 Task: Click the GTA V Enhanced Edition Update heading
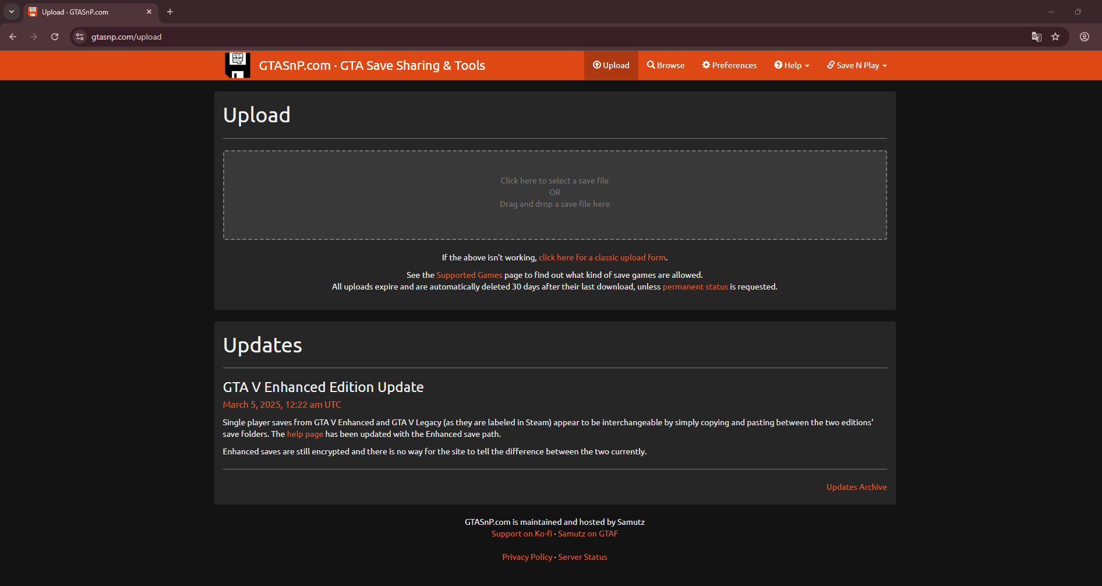tap(323, 387)
